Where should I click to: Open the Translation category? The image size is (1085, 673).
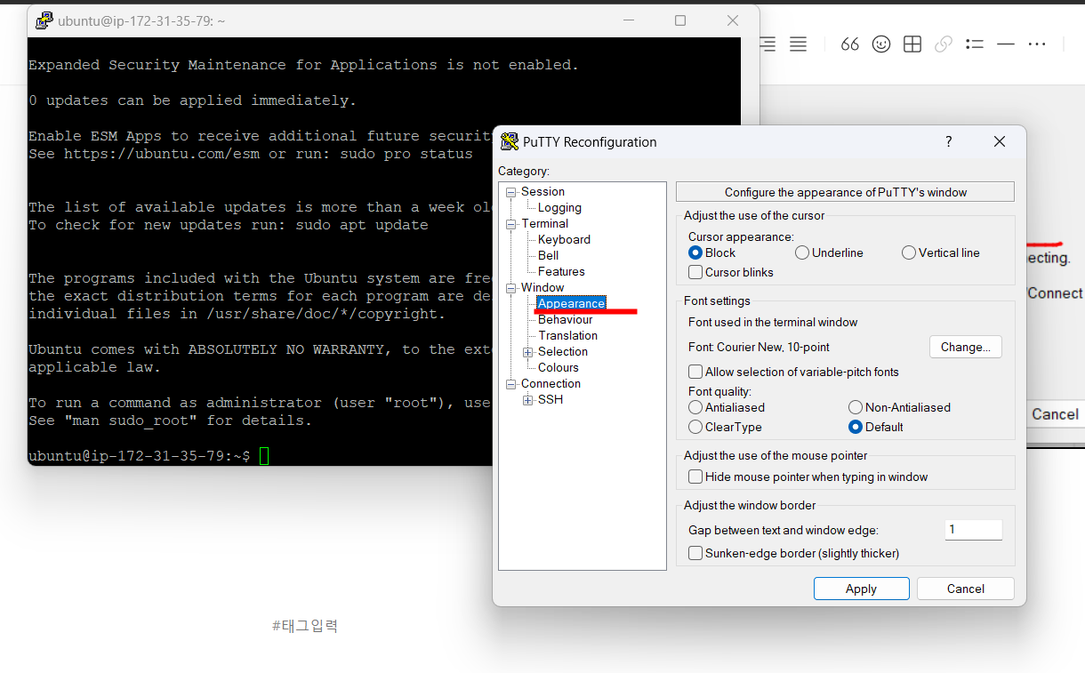[567, 335]
